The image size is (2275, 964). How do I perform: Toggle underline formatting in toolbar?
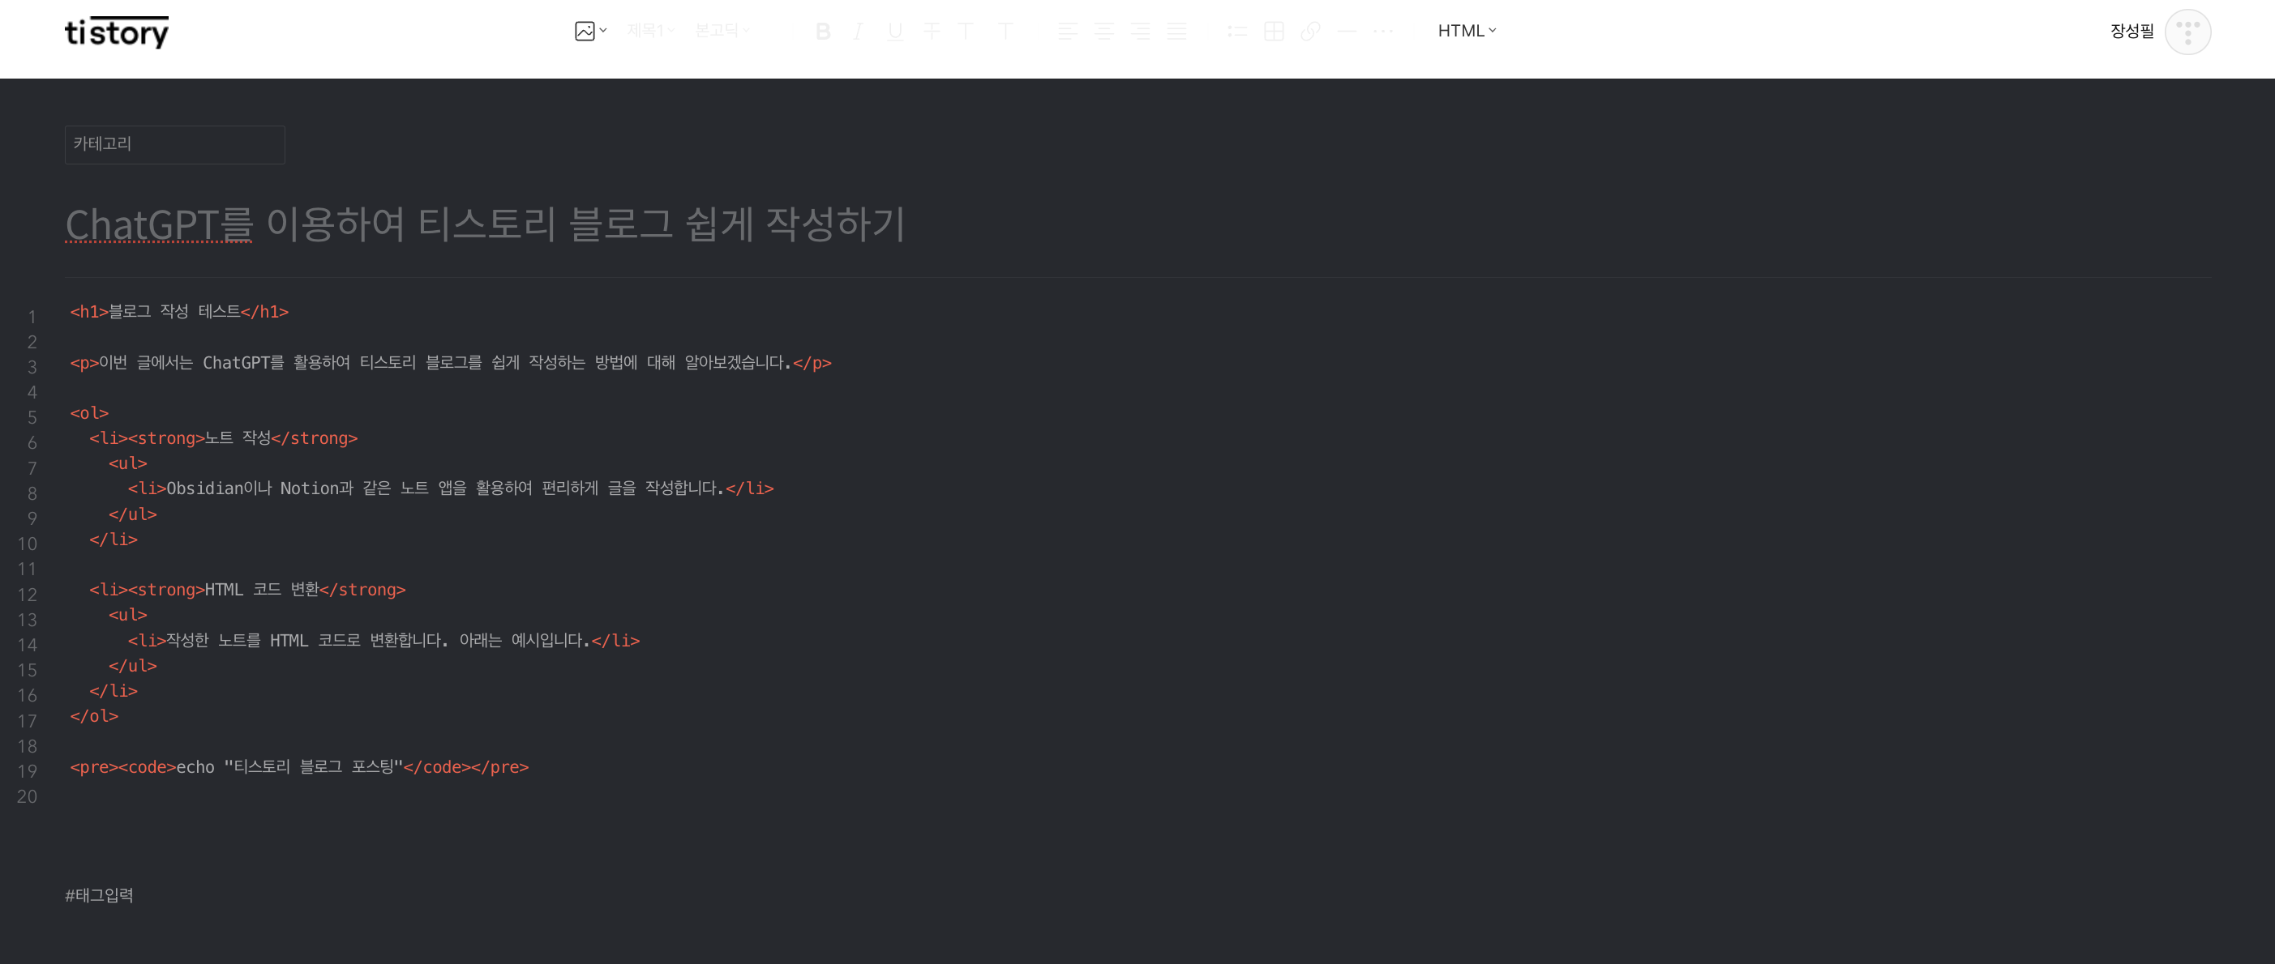pyautogui.click(x=894, y=32)
